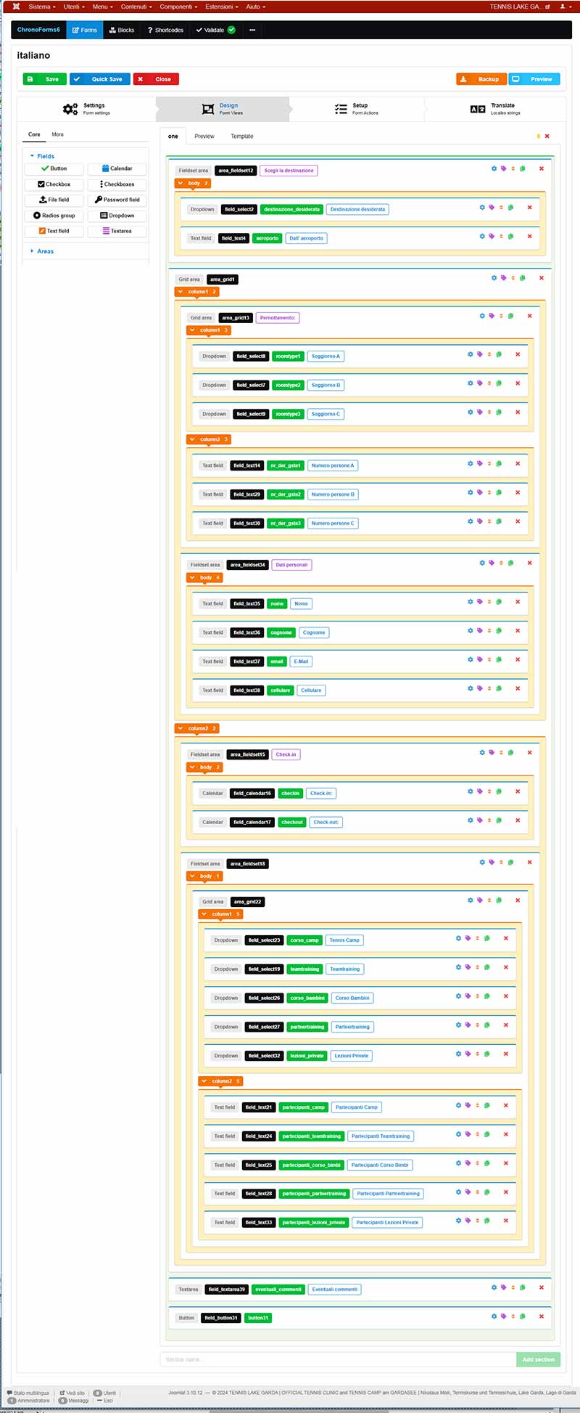This screenshot has height=1413, width=580.
Task: Copy the partecipanti_teamtraining text field row
Action: coord(486,1134)
